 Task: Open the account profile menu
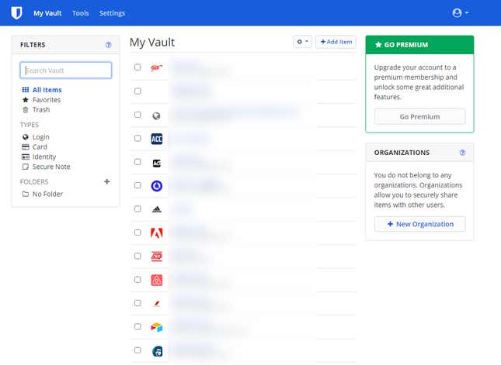click(461, 12)
